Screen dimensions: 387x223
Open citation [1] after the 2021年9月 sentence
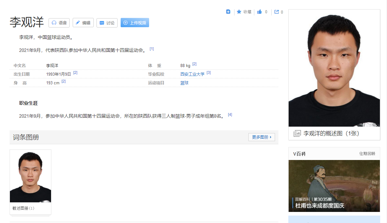click(152, 49)
